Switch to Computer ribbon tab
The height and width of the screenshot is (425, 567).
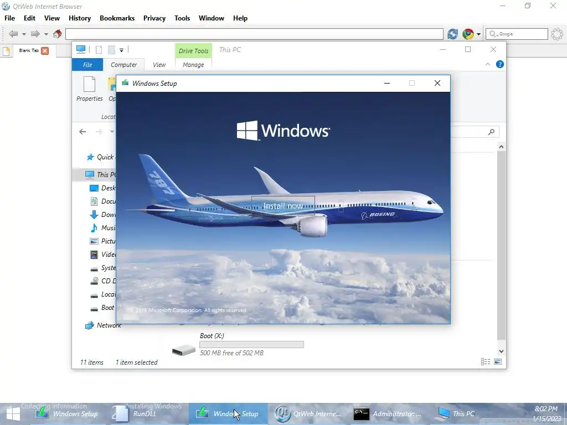(123, 65)
